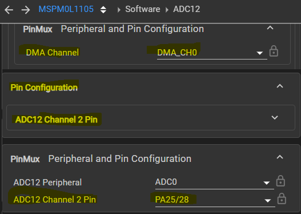Toggle lock icon for DMA Channel

coord(274,51)
